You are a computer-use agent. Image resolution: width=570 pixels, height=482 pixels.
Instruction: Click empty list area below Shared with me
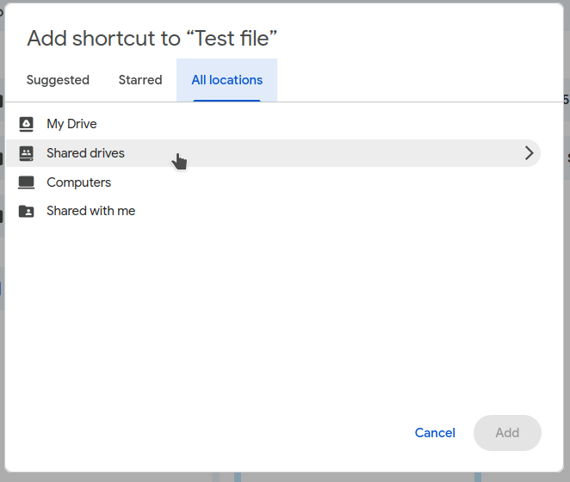pos(276,310)
